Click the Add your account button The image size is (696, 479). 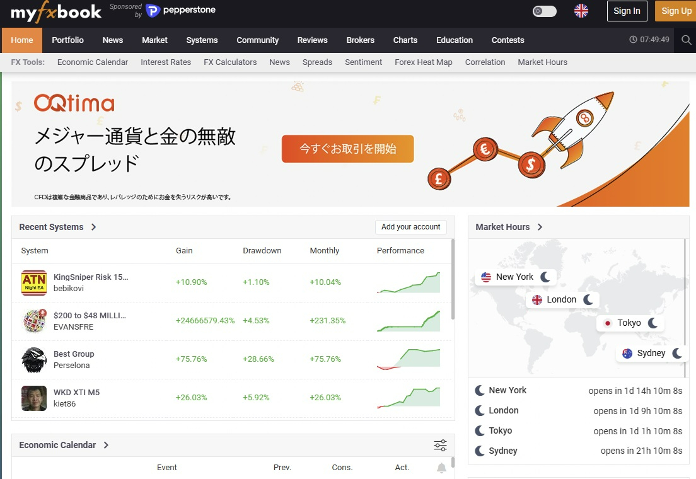tap(410, 227)
